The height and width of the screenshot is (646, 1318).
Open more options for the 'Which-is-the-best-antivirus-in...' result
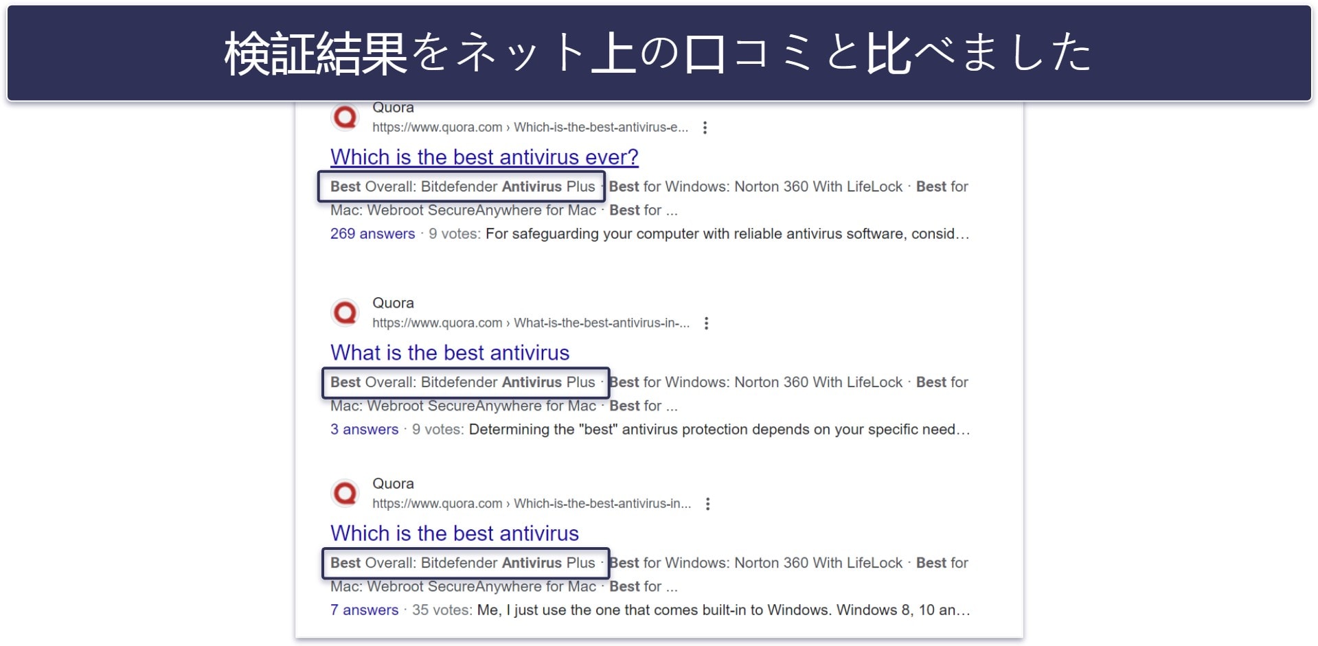click(x=707, y=504)
